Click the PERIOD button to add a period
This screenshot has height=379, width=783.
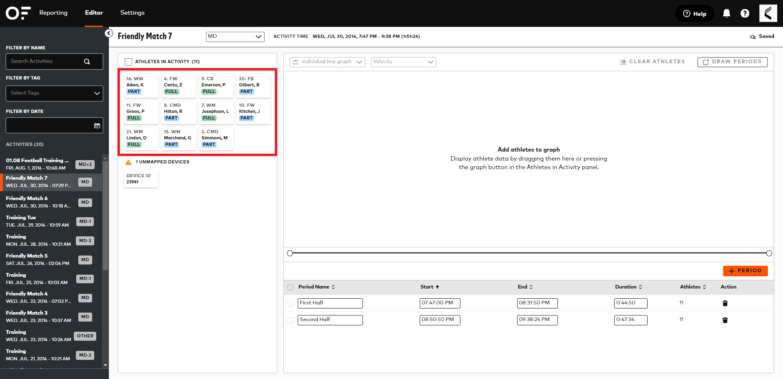[x=745, y=271]
